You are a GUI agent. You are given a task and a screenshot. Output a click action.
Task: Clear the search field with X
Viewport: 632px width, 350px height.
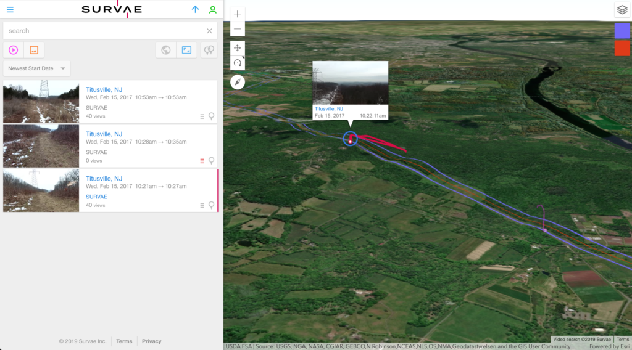click(209, 31)
